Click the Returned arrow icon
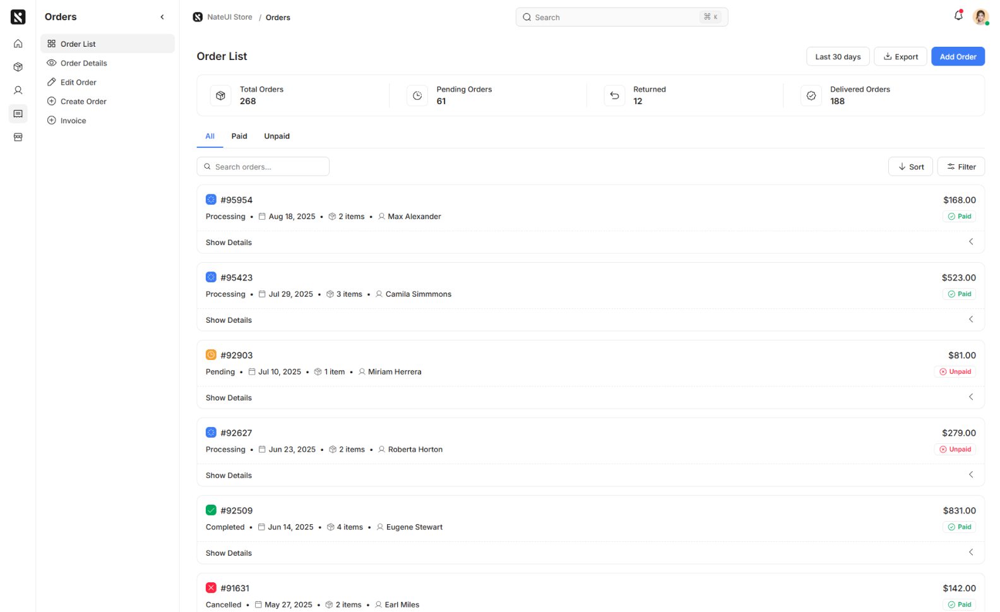This screenshot has width=1000, height=612. pyautogui.click(x=614, y=95)
